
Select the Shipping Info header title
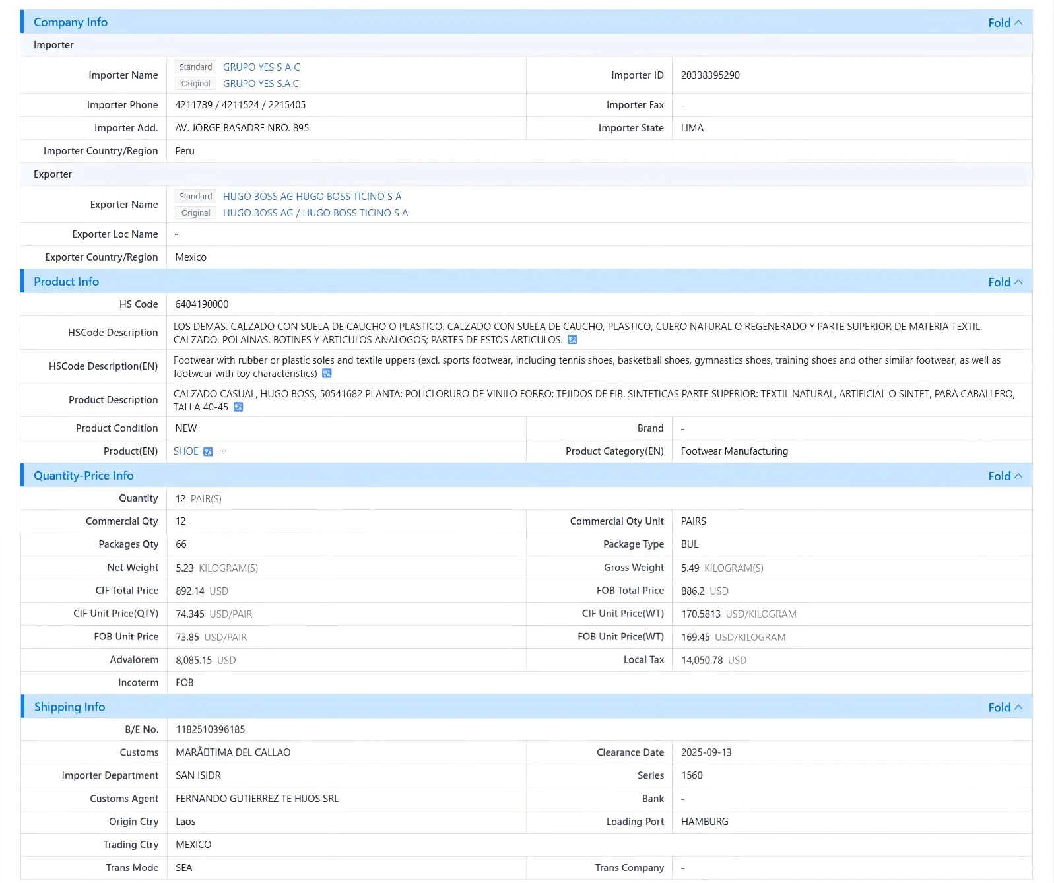(x=69, y=707)
